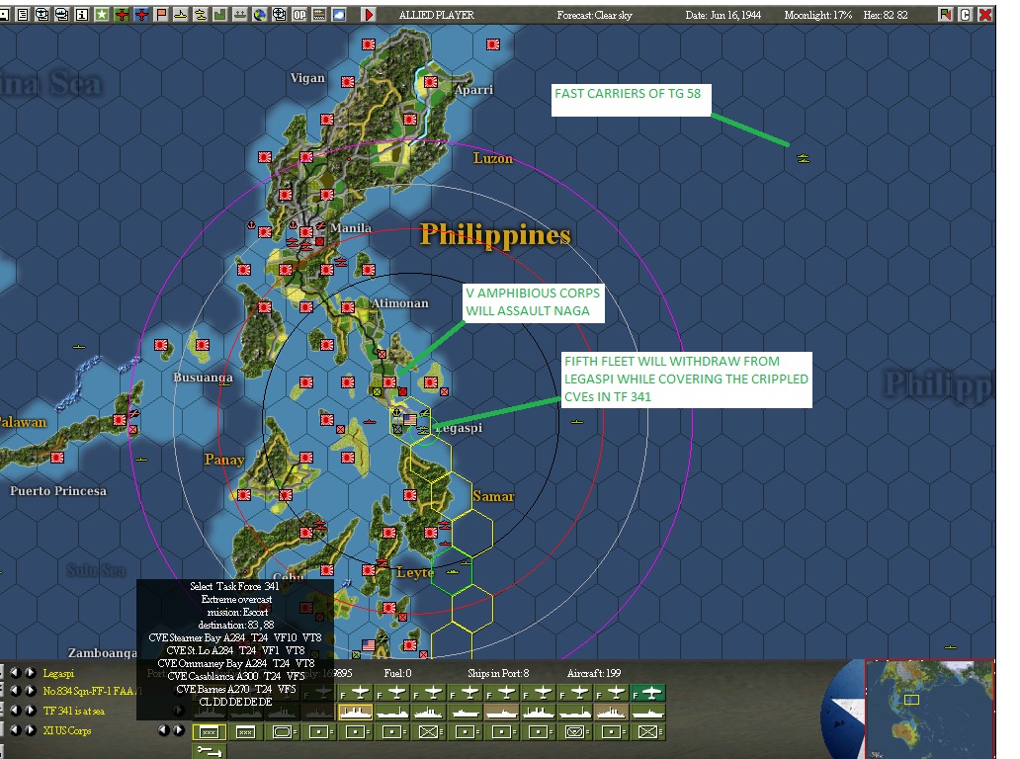Click the 'Hex: 82 82' text
The image size is (1020, 759).
886,14
